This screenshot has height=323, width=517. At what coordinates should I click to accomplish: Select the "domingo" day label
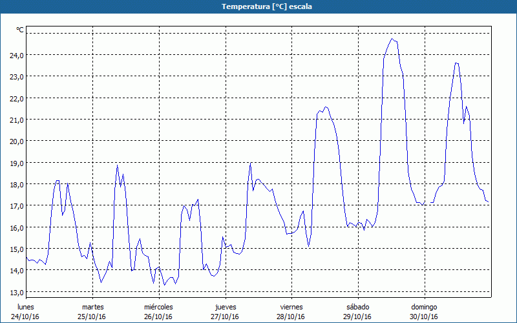click(x=425, y=307)
